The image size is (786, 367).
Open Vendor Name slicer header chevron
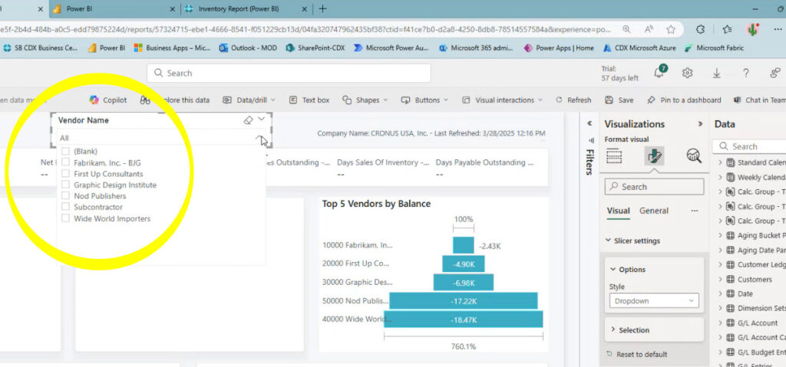261,120
